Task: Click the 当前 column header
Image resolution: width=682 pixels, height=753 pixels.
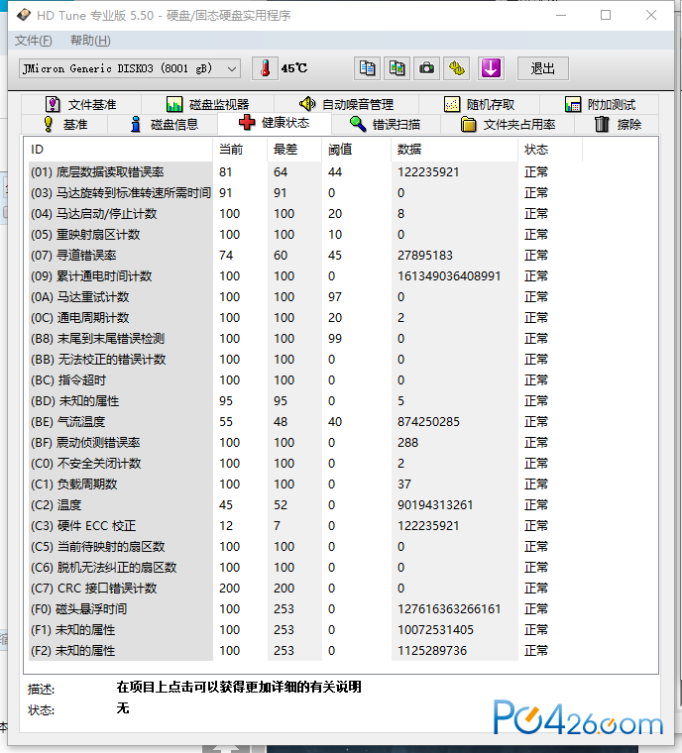Action: [x=240, y=150]
